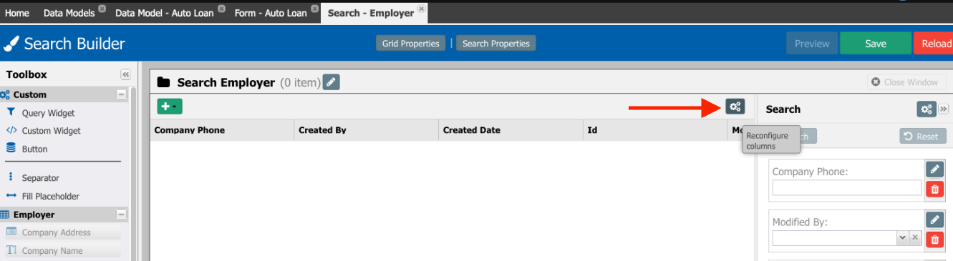Open Grid Properties
953x261 pixels.
410,44
